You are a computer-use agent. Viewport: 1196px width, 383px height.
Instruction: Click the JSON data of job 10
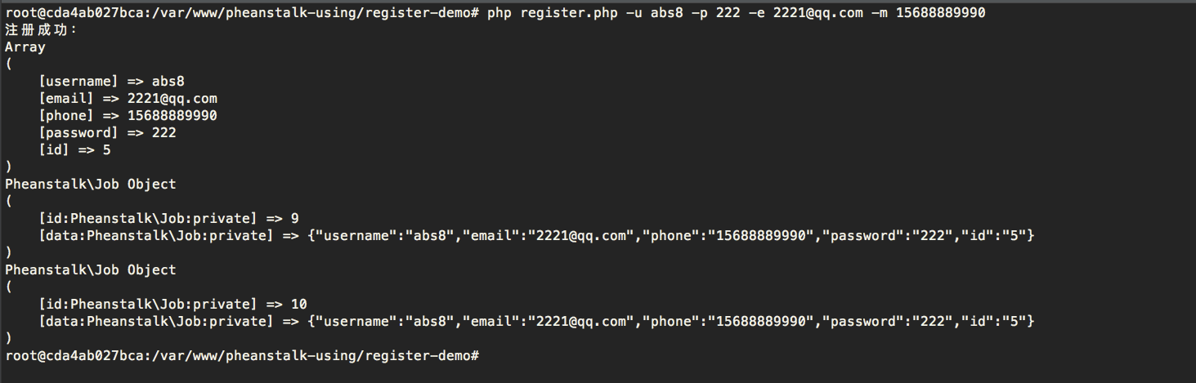tap(671, 322)
